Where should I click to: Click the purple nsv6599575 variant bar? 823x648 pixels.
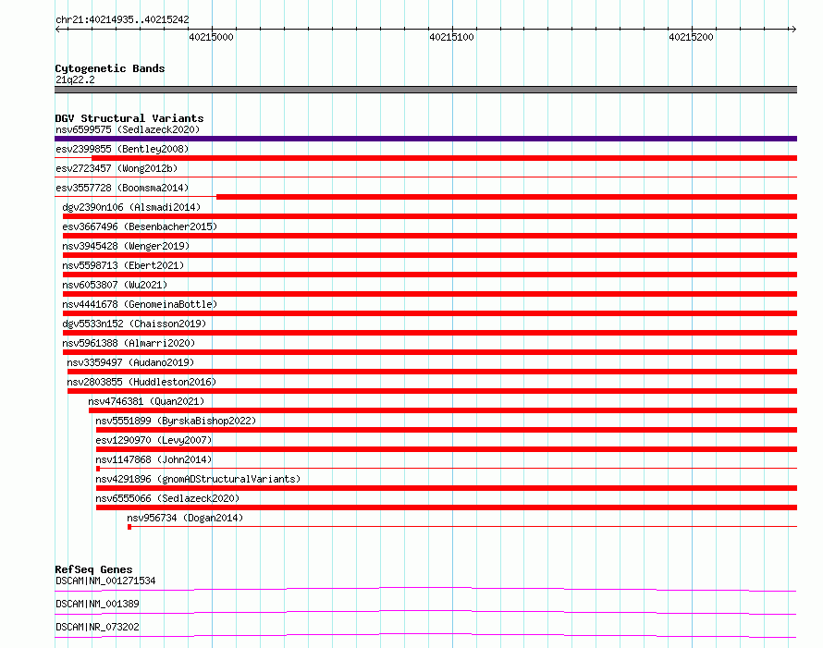click(425, 139)
